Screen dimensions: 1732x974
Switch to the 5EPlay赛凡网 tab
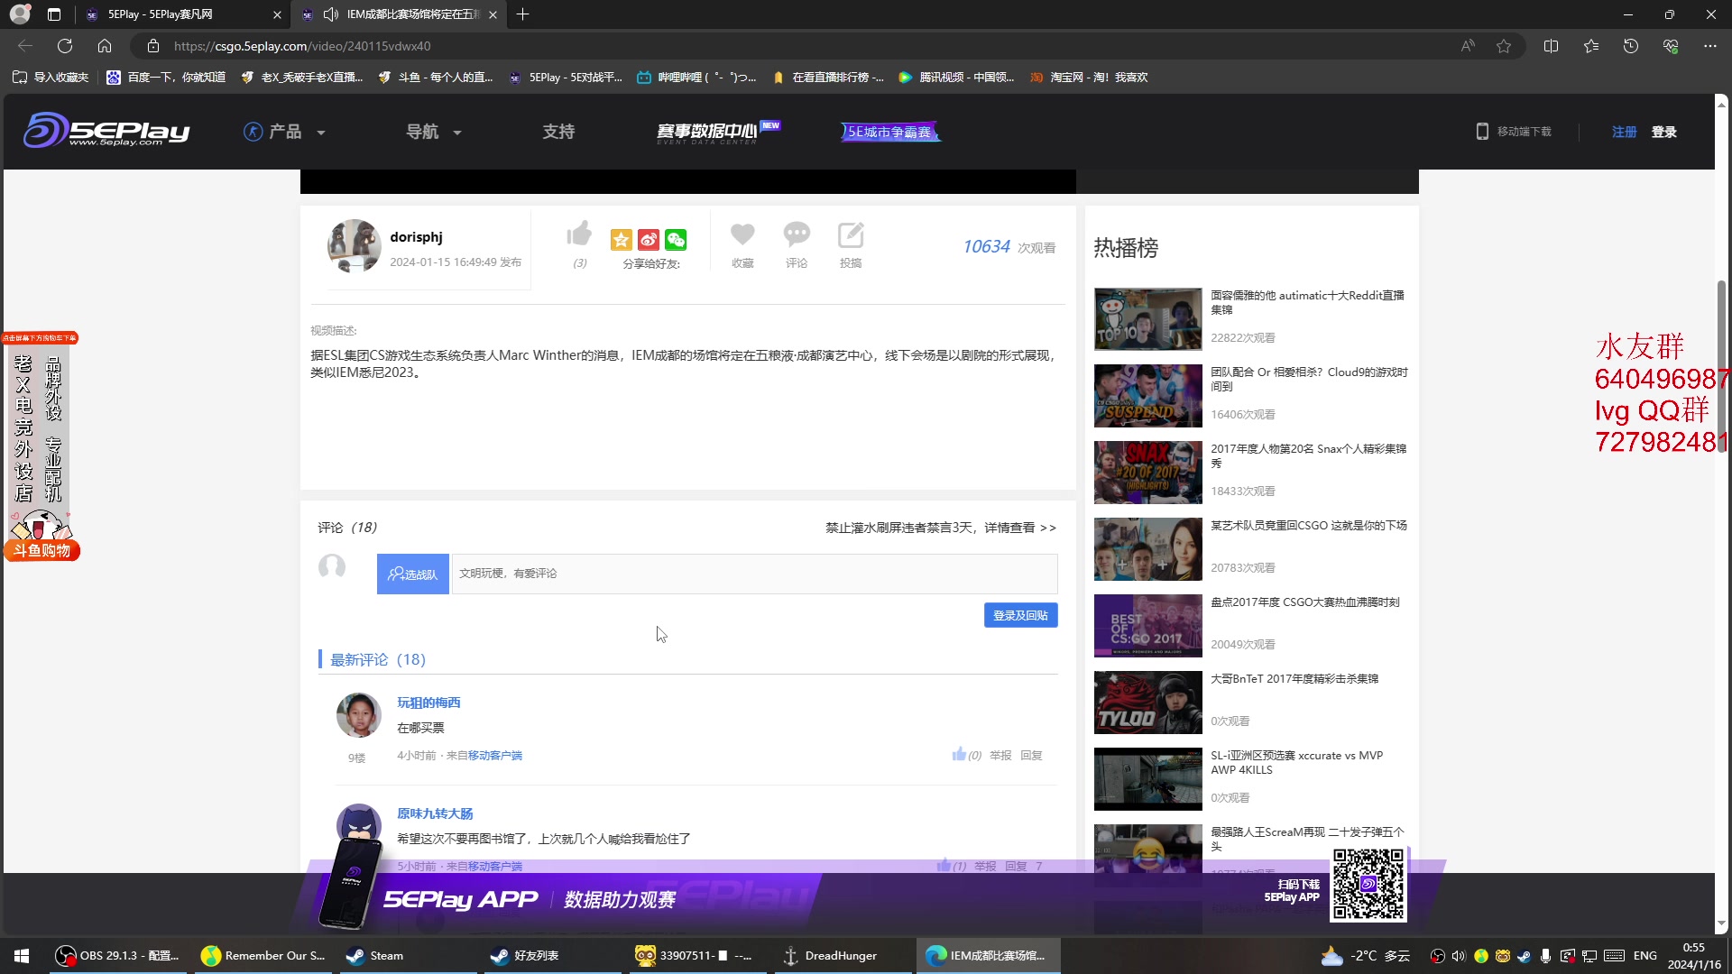pos(160,14)
